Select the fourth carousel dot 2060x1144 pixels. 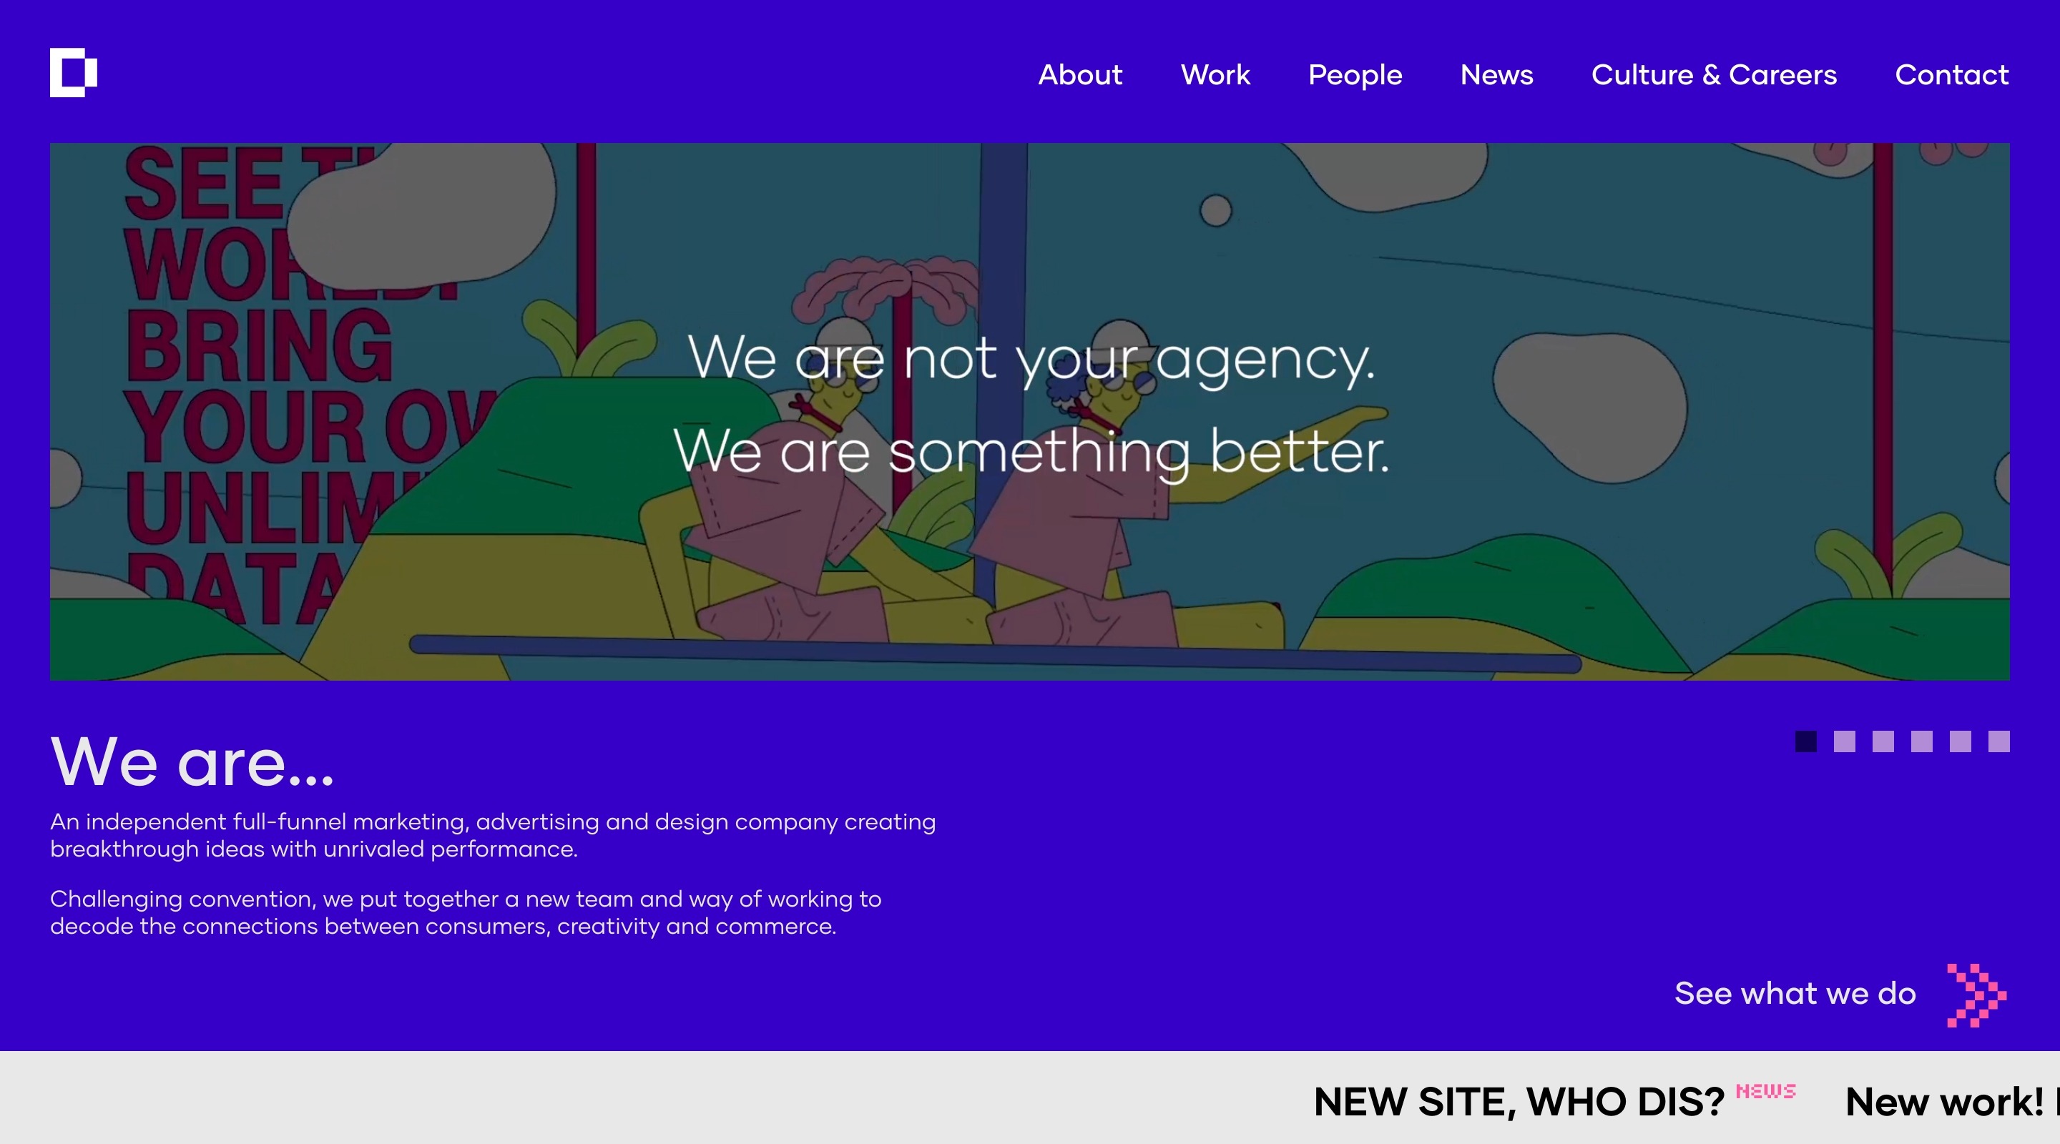point(1922,741)
